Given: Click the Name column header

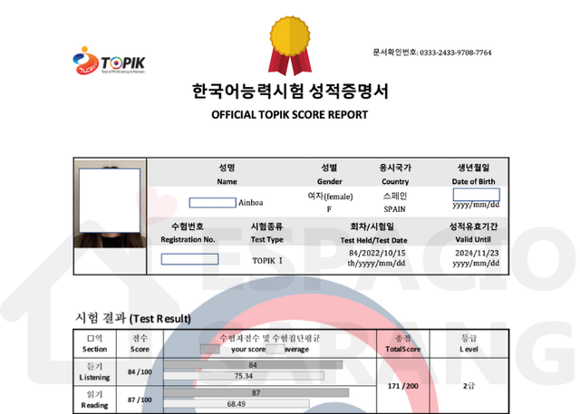Looking at the screenshot, I should pos(227,181).
